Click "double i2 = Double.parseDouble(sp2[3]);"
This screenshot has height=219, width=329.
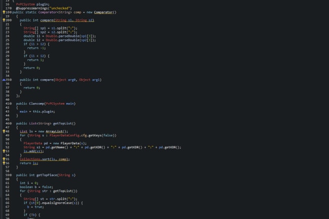point(60,40)
